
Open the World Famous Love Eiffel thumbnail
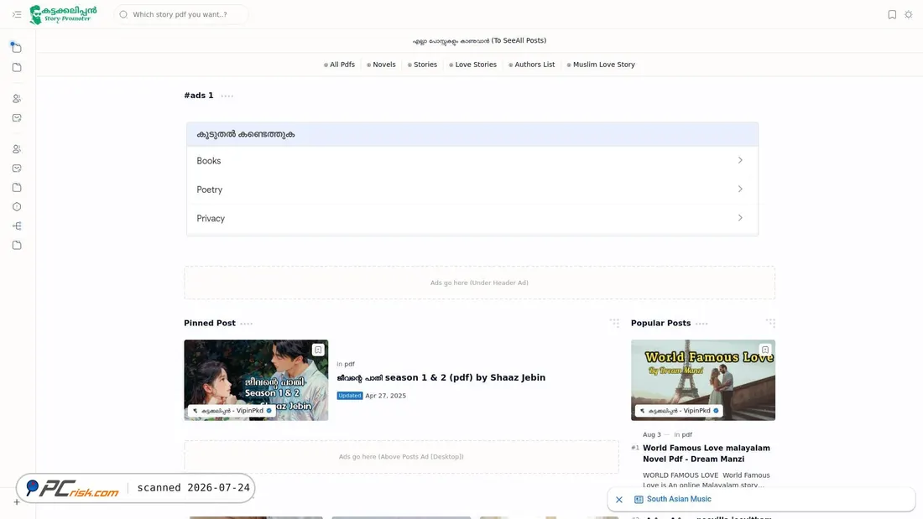coord(703,380)
